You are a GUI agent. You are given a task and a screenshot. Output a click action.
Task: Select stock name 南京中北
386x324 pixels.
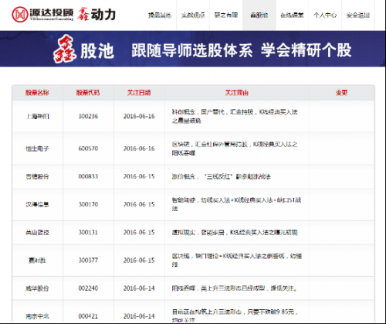37,316
